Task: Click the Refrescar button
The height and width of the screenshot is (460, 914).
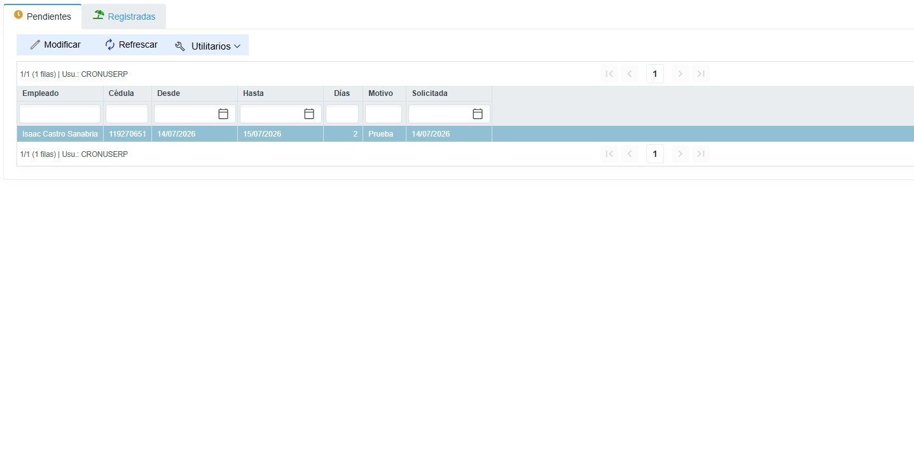Action: [131, 45]
